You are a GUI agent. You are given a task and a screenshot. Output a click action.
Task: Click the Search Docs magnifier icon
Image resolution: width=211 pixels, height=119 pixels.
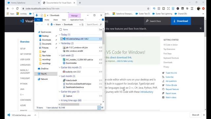point(147,21)
